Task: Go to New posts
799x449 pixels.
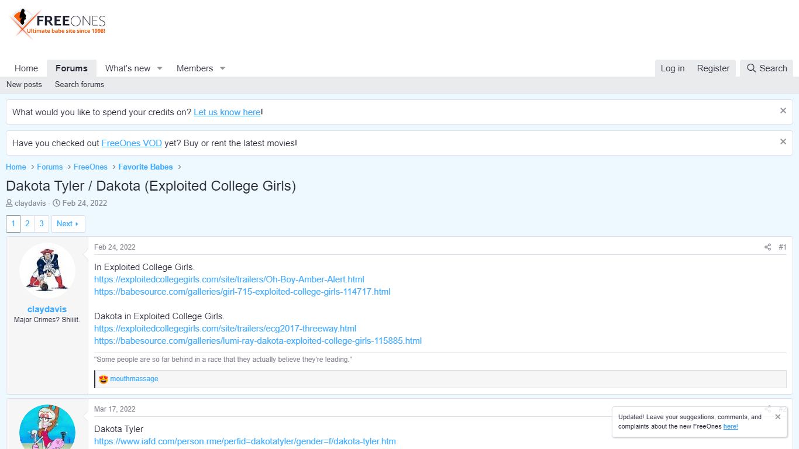Action: (x=24, y=85)
